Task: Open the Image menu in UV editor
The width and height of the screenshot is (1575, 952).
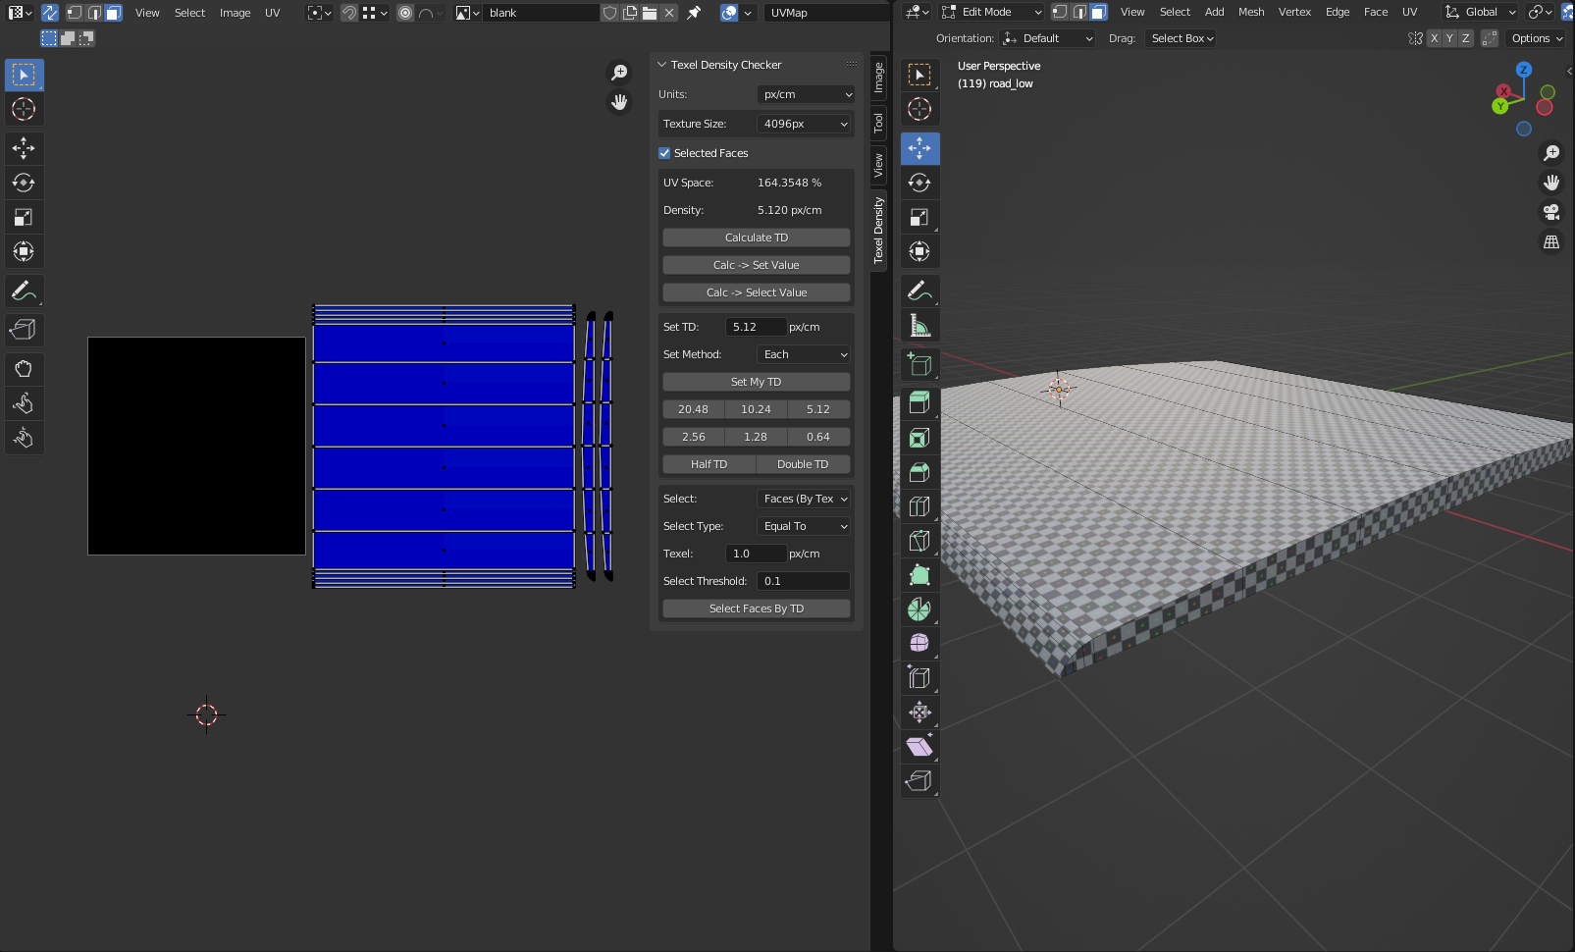Action: [235, 13]
